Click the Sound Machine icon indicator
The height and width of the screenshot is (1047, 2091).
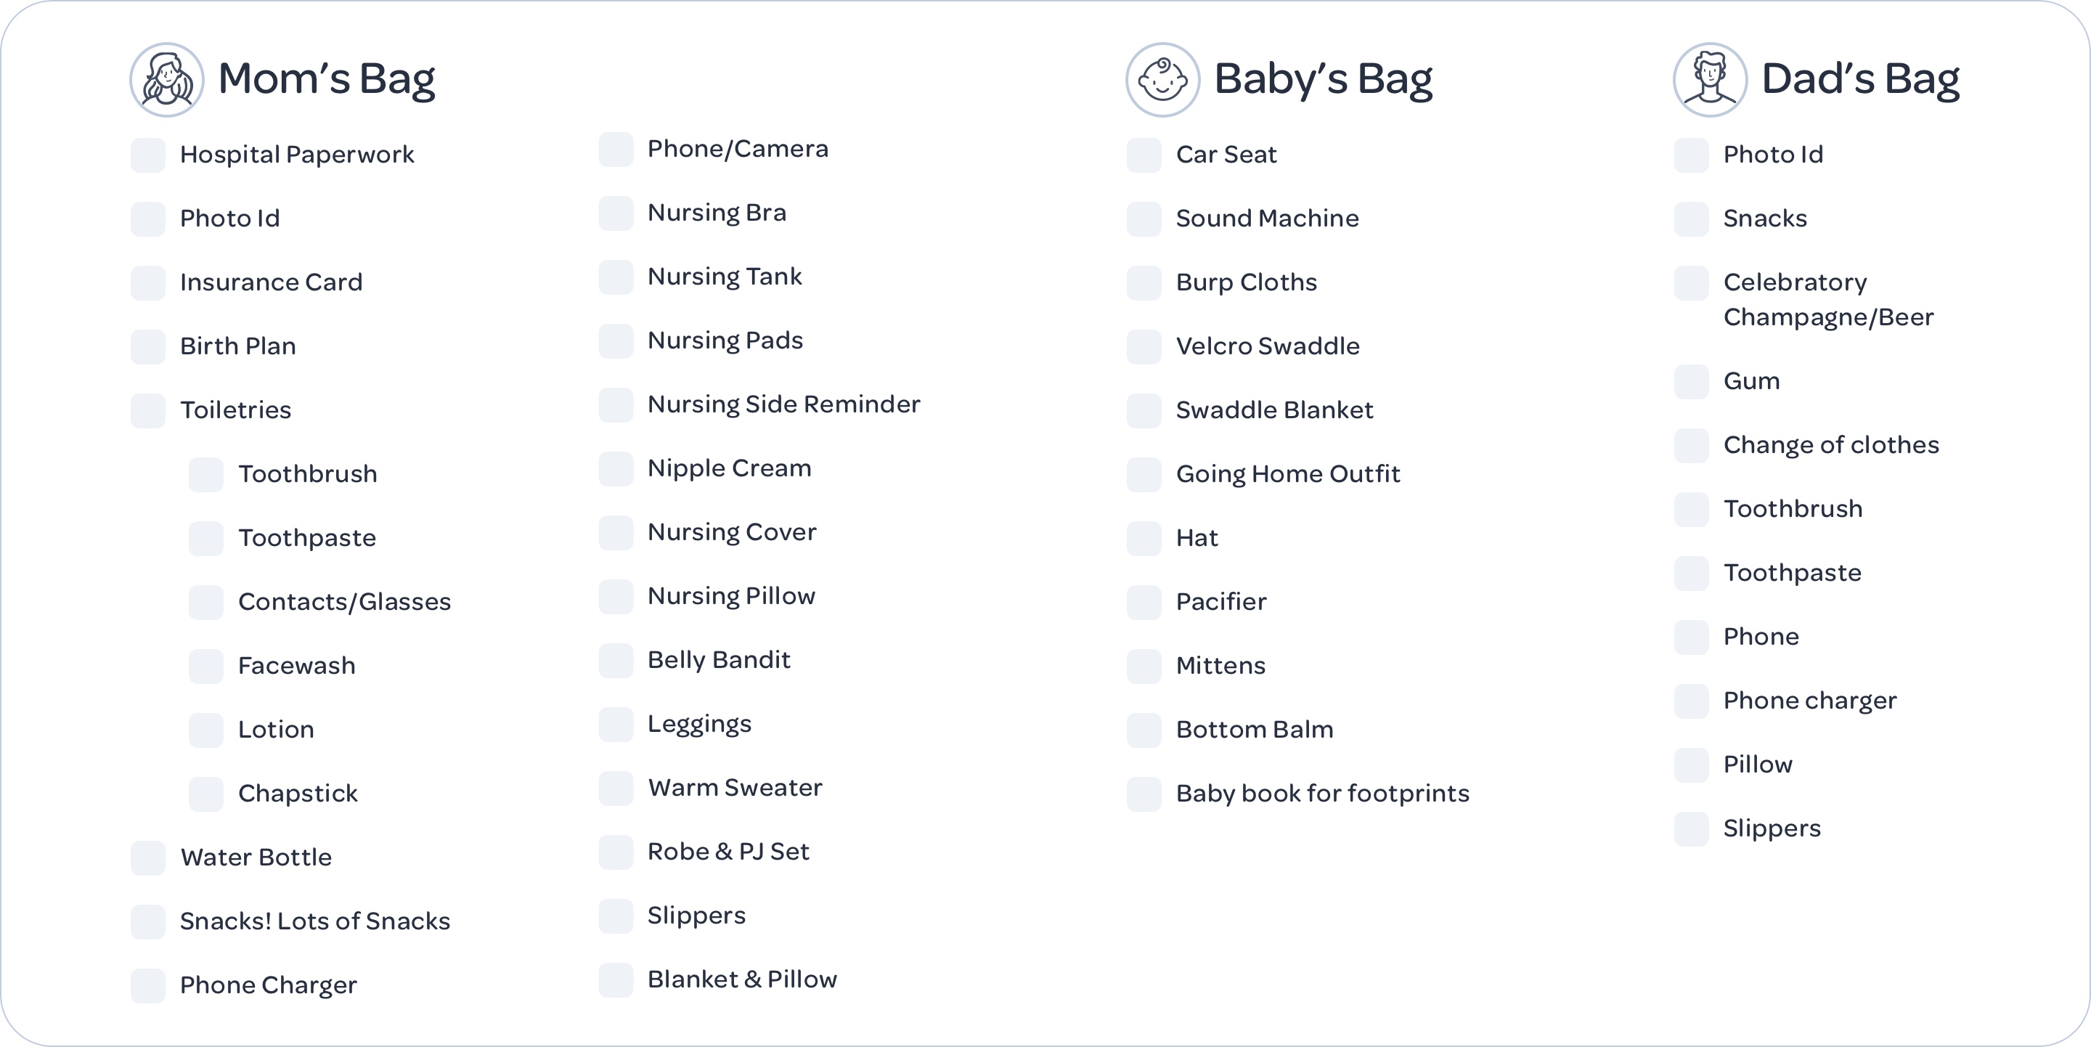(1141, 216)
